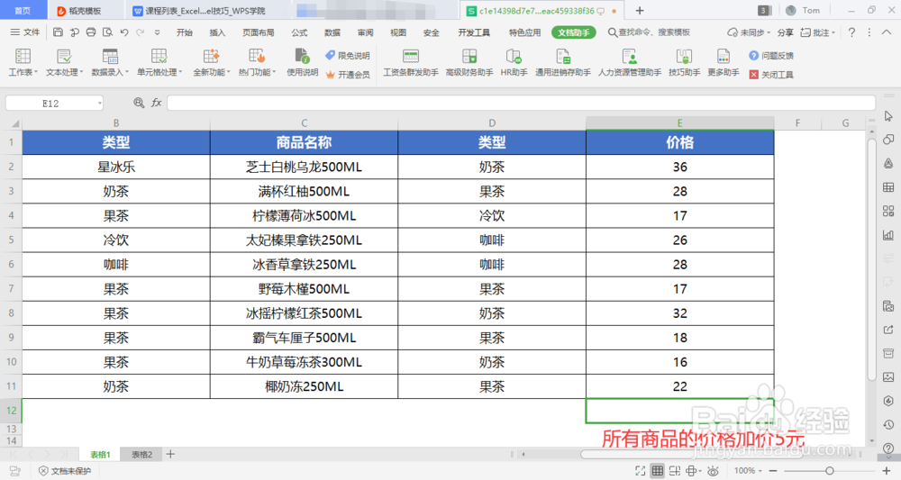The image size is (901, 480).
Task: Click 关闭工具 close tool button
Action: (x=771, y=75)
